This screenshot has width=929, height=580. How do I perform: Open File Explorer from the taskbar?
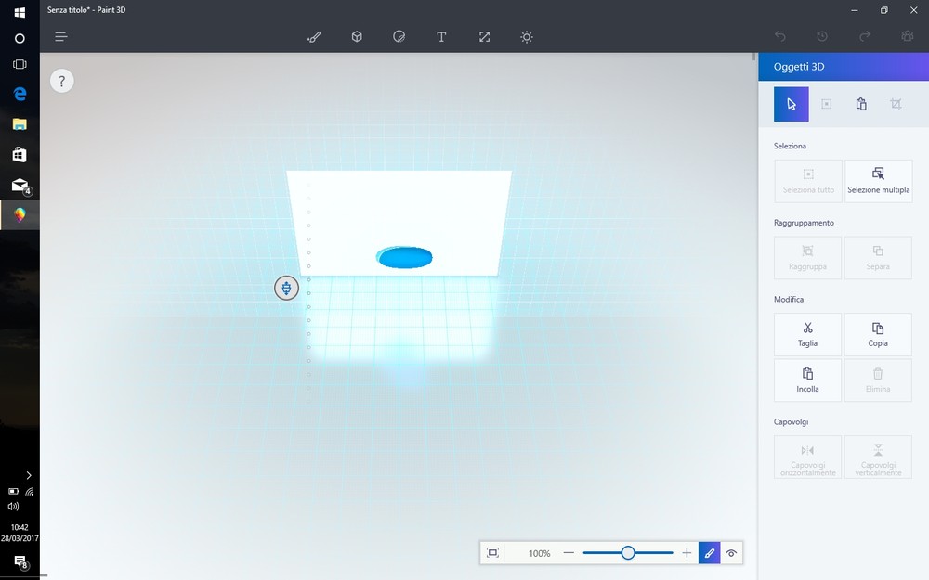tap(20, 124)
